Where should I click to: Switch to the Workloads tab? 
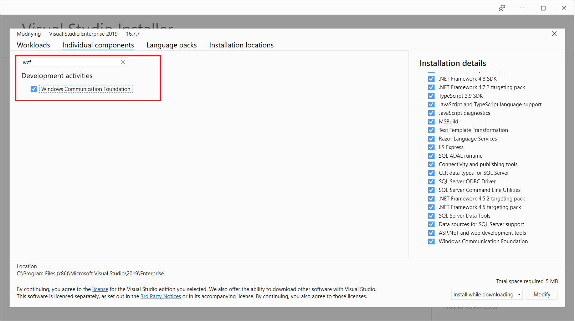tap(34, 45)
